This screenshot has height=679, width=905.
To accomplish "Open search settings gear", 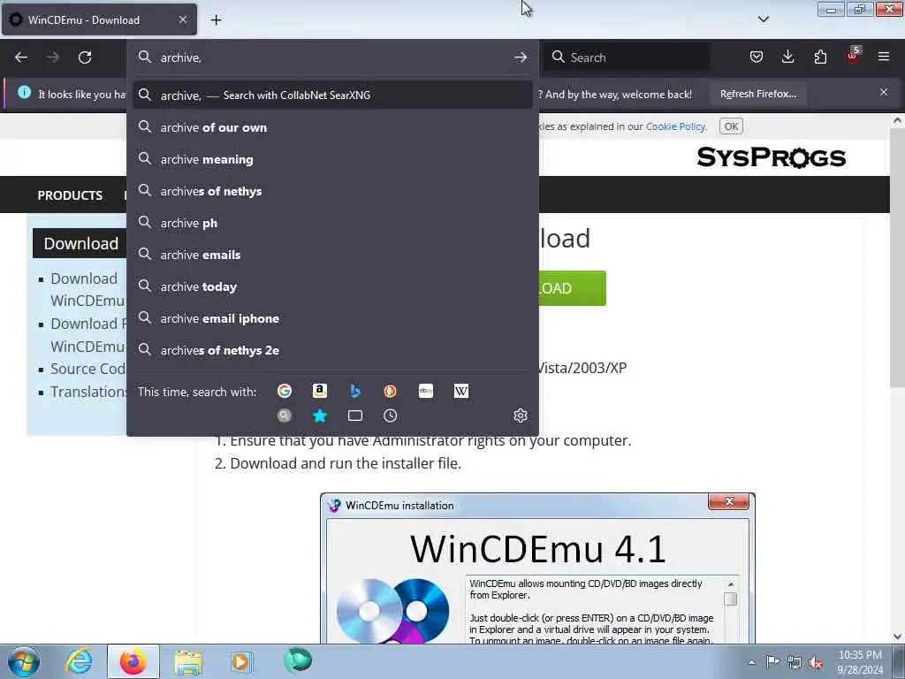I will click(520, 416).
